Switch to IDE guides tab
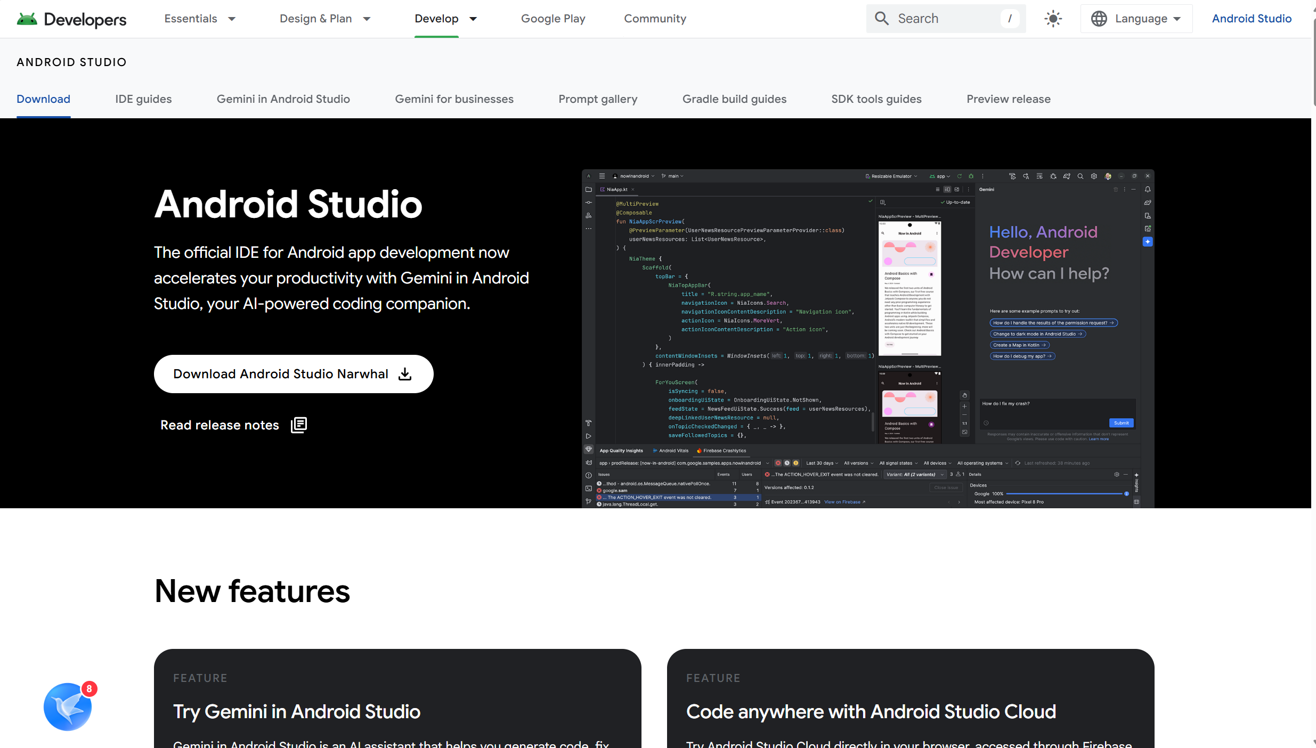The height and width of the screenshot is (748, 1316). click(x=143, y=99)
